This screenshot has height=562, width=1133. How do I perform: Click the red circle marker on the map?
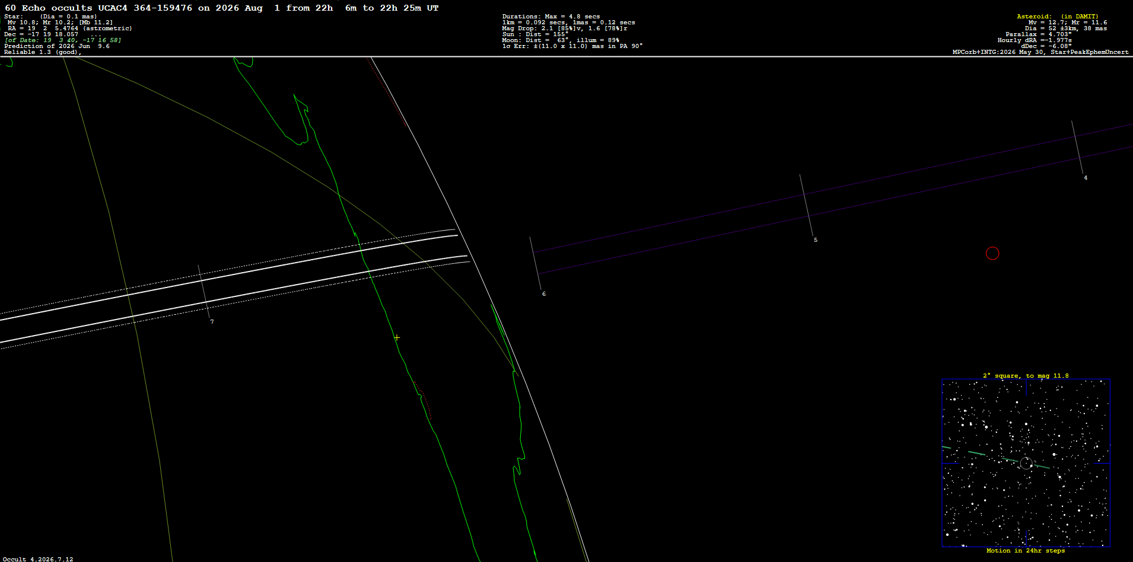point(992,254)
